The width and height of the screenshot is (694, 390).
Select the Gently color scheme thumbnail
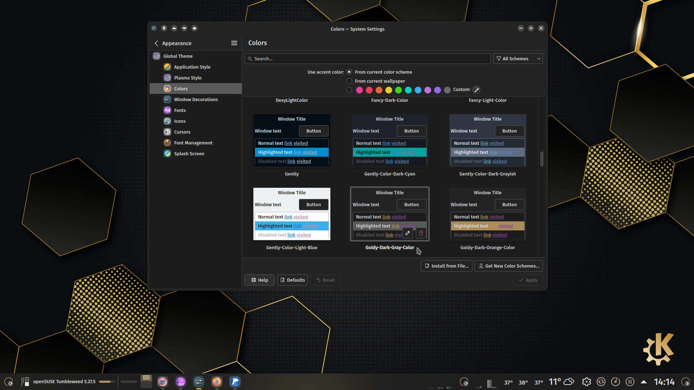tap(292, 140)
